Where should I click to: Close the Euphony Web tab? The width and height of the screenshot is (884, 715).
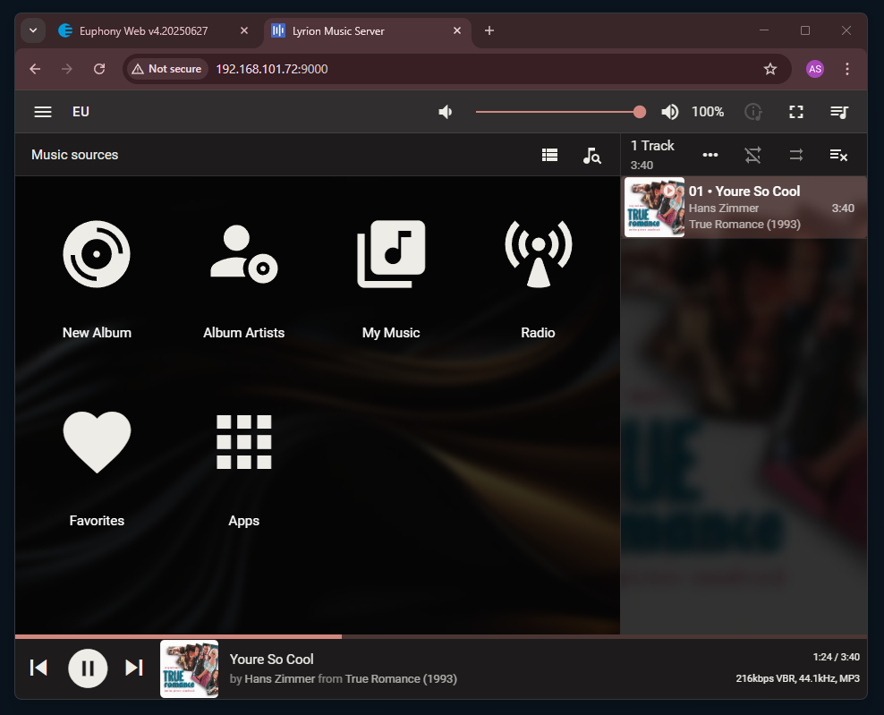[x=244, y=30]
